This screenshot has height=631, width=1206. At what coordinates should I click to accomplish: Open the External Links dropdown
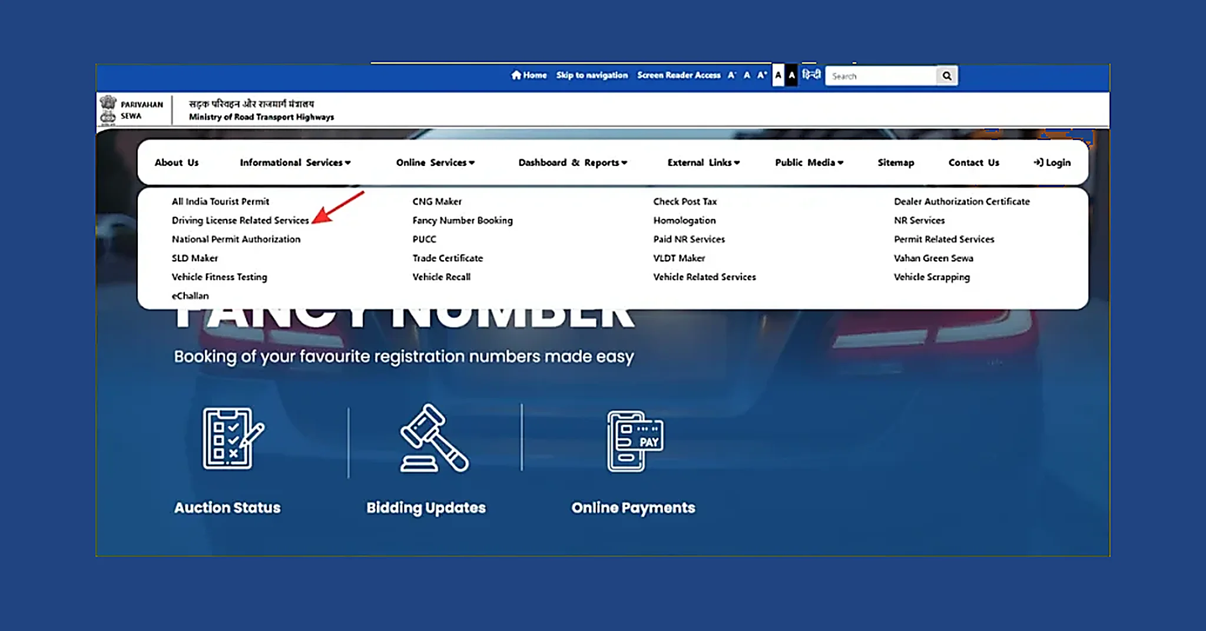click(x=703, y=162)
